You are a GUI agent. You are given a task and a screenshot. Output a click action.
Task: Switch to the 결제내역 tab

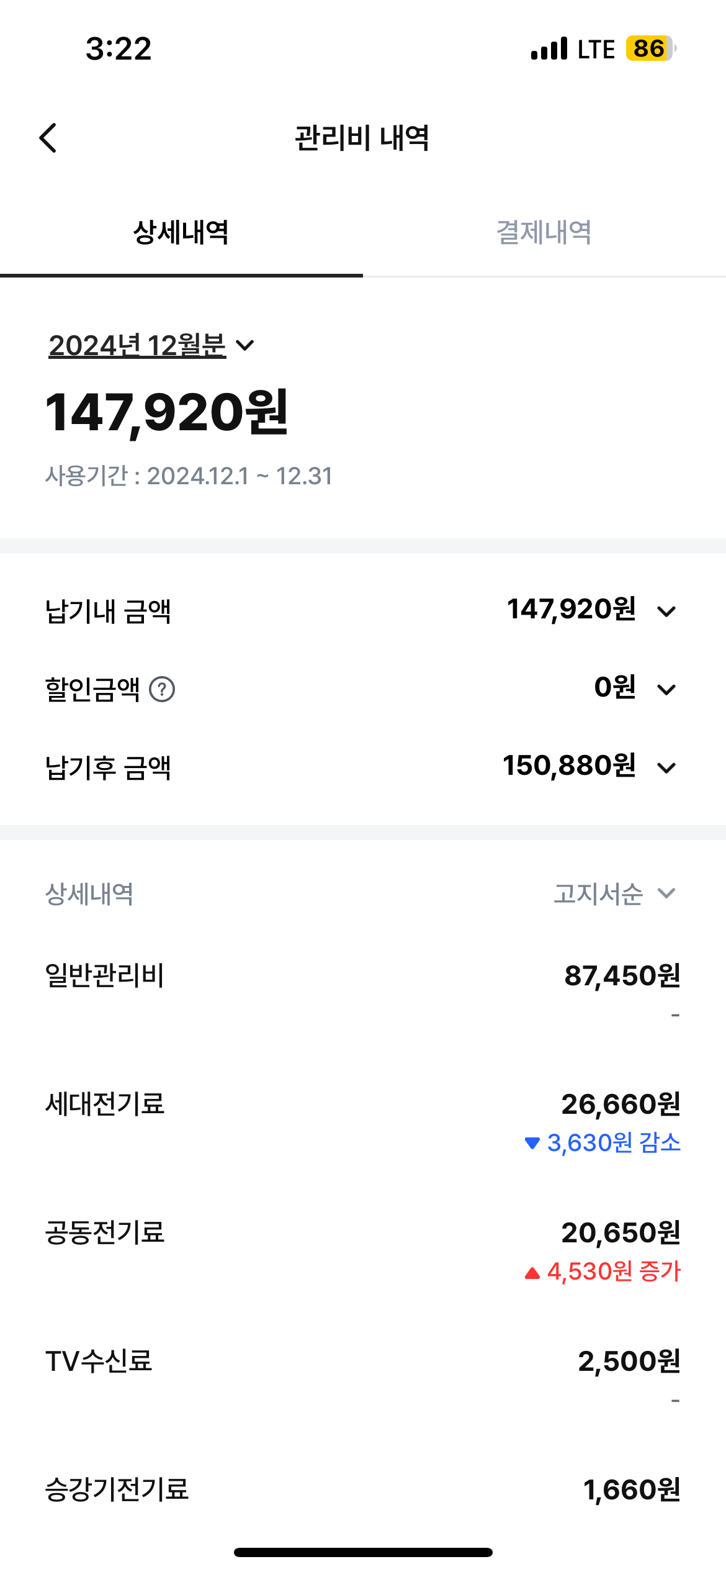pos(544,233)
